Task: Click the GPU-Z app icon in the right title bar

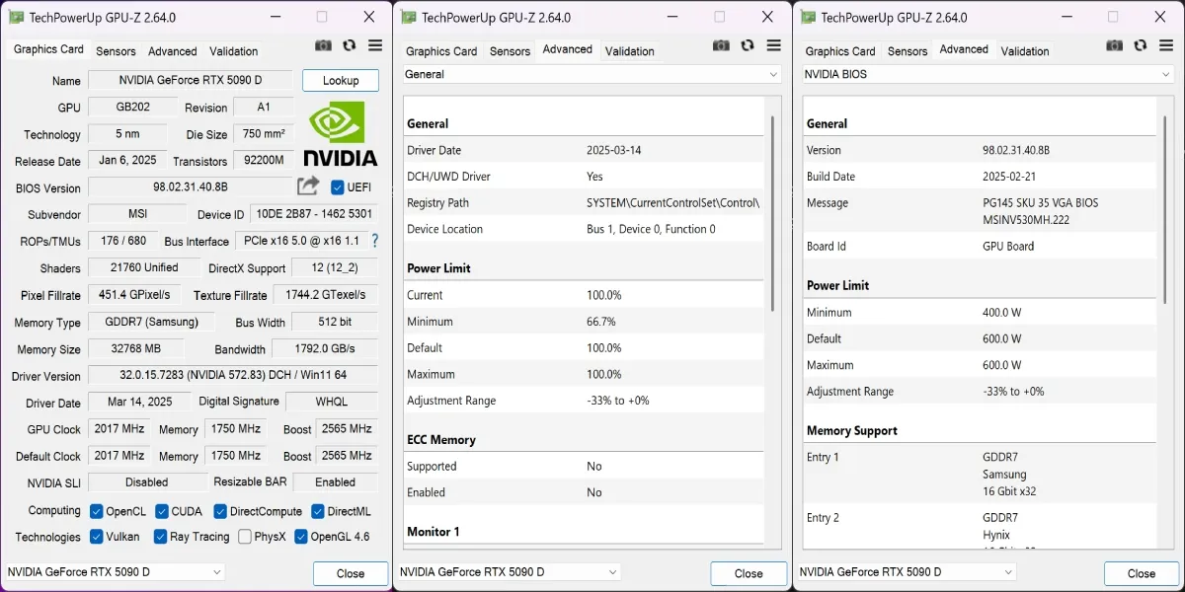Action: point(808,17)
